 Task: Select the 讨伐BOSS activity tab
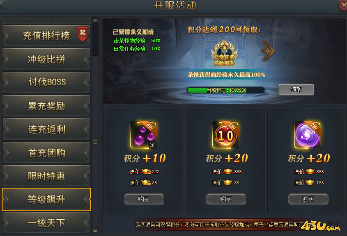[x=46, y=82]
